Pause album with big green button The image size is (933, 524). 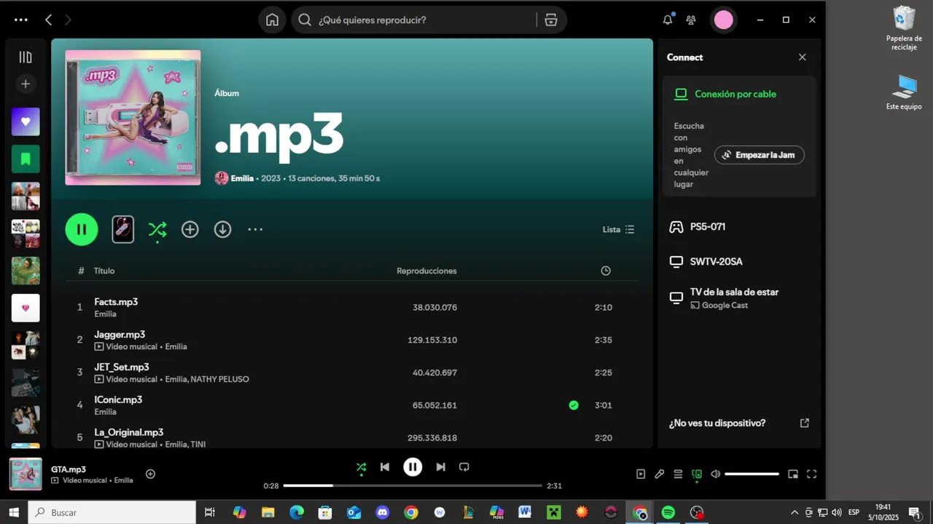(82, 229)
